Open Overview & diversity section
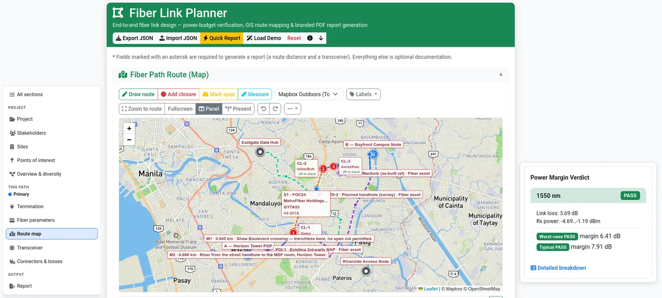The width and height of the screenshot is (662, 298). point(52,174)
